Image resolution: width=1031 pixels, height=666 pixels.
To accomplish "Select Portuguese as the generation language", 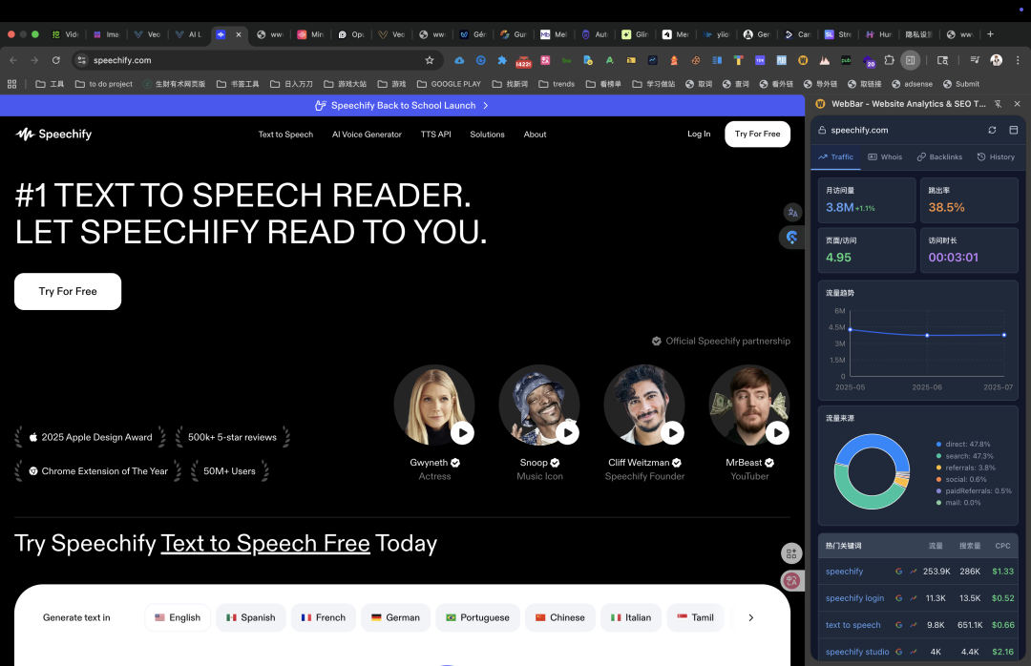I will 477,617.
